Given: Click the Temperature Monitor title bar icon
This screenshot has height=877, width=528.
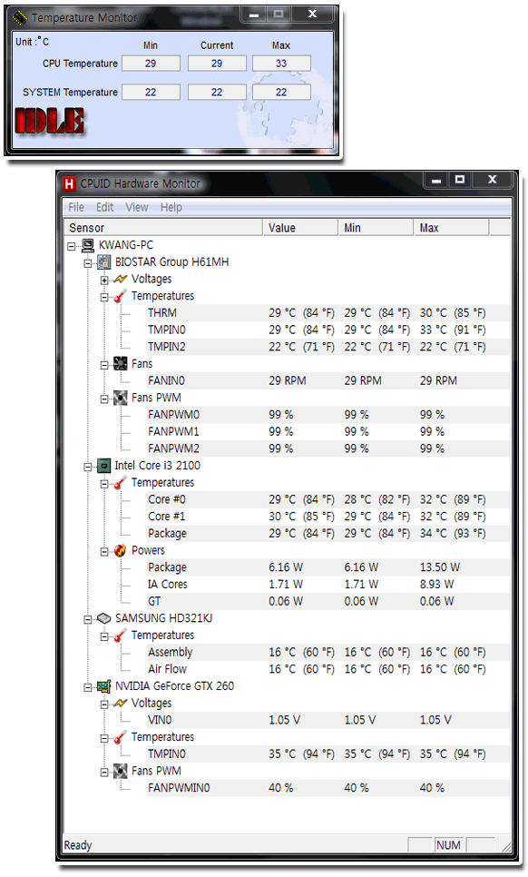Looking at the screenshot, I should click(x=20, y=18).
